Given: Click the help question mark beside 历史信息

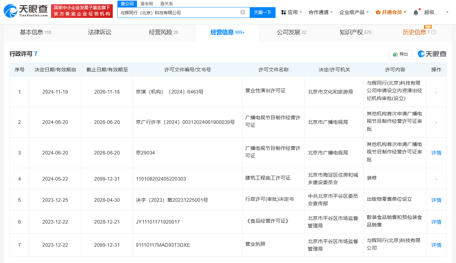Looking at the screenshot, I should click(x=434, y=32).
